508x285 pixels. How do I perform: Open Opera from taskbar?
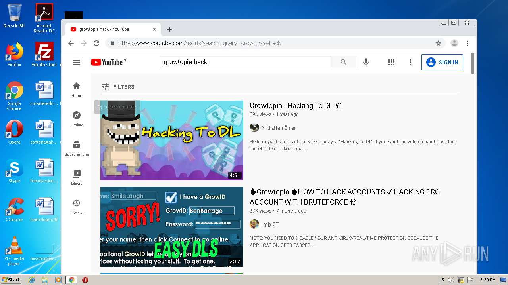(85, 280)
